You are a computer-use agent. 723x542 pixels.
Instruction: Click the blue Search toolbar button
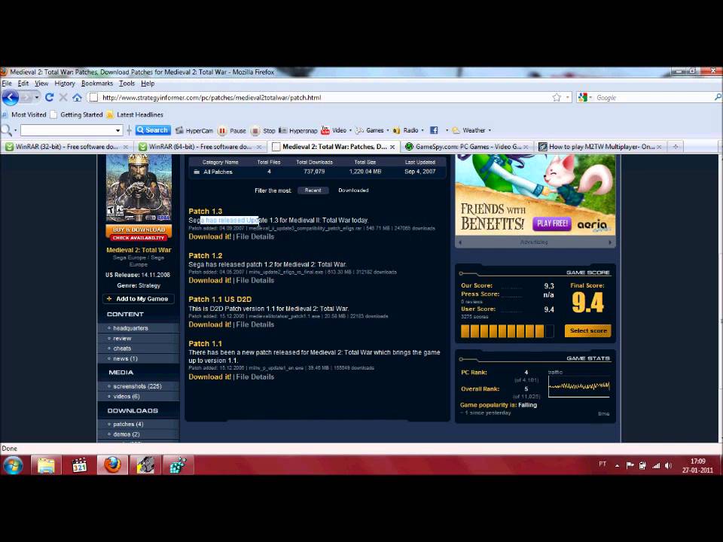pos(153,130)
